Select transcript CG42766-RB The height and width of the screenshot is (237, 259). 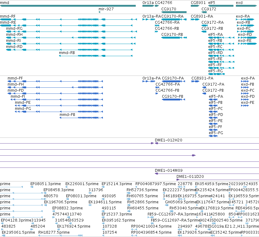[167, 29]
